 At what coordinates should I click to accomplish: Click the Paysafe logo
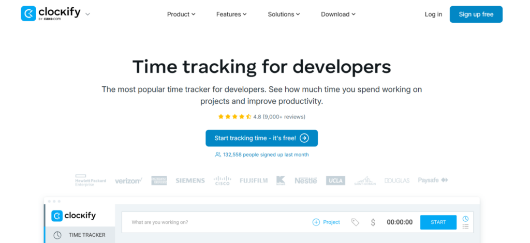[433, 180]
